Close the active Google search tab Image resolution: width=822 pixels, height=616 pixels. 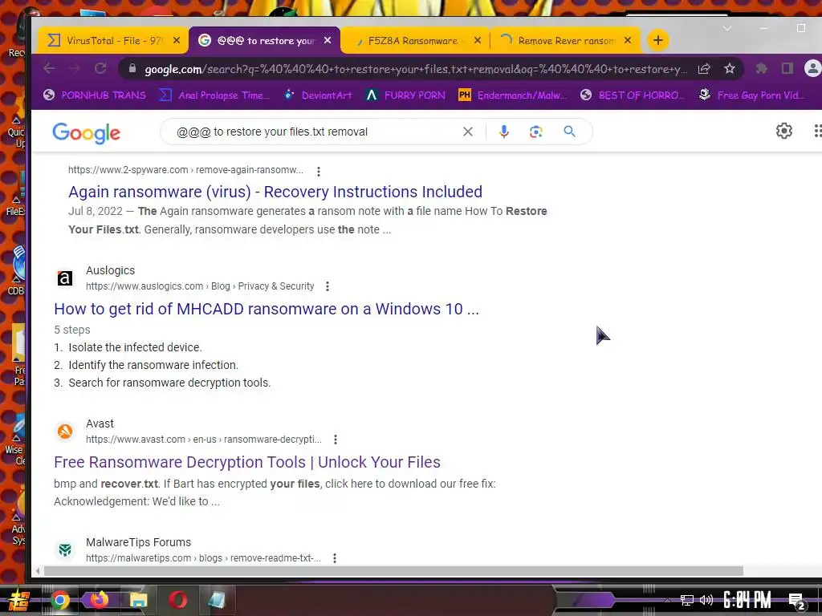[328, 40]
